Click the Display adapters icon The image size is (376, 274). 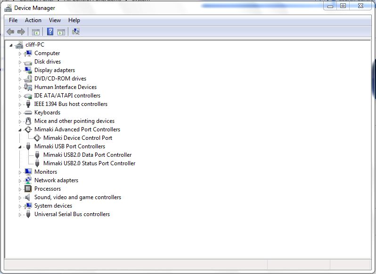(x=28, y=70)
